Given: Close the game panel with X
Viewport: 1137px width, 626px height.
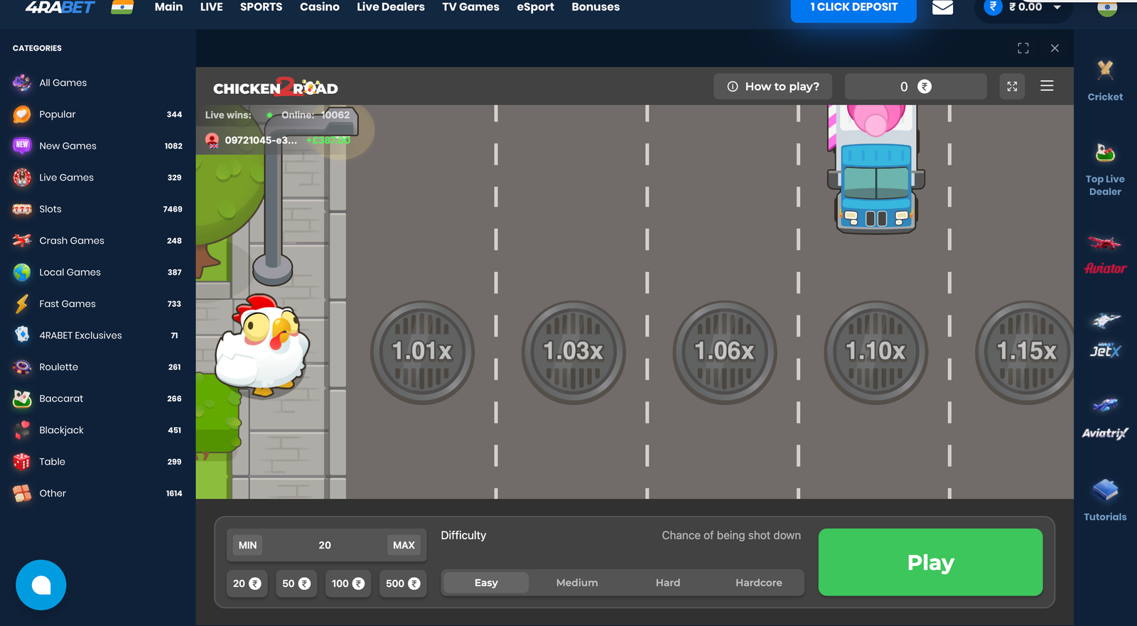Looking at the screenshot, I should tap(1055, 48).
